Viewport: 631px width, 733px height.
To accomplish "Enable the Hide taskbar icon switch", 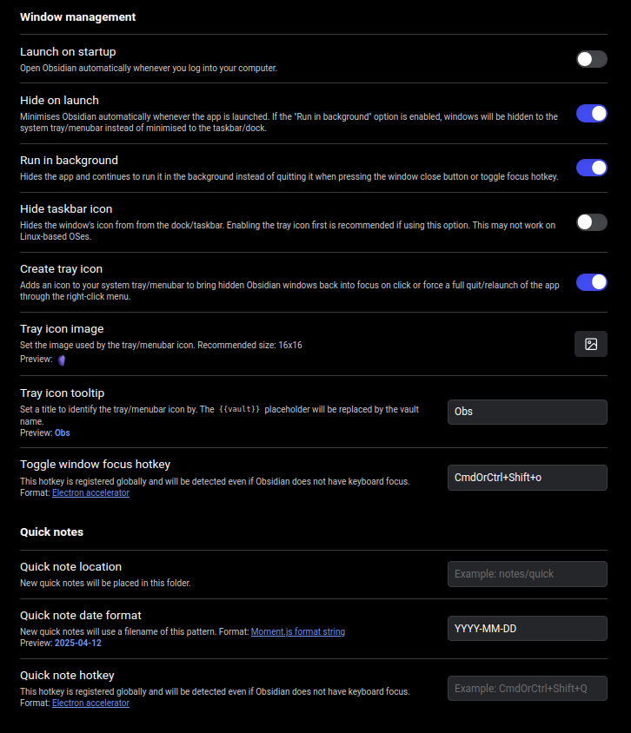I will 592,222.
